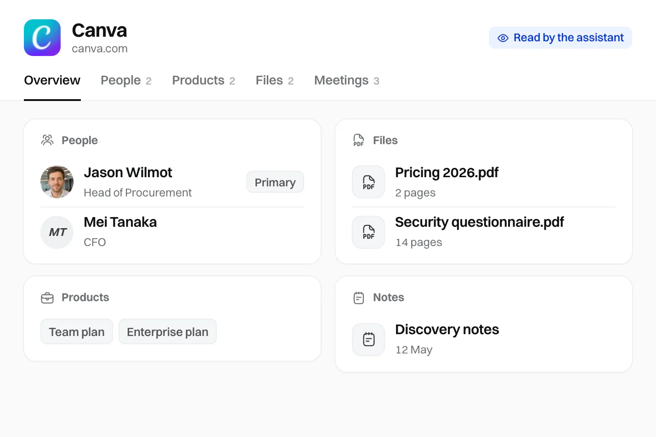The image size is (656, 437).
Task: Click the CFO title under Mei Tanaka
Action: 95,242
